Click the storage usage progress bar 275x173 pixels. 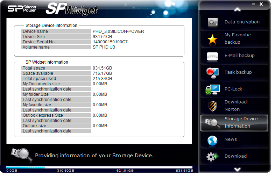[99, 167]
